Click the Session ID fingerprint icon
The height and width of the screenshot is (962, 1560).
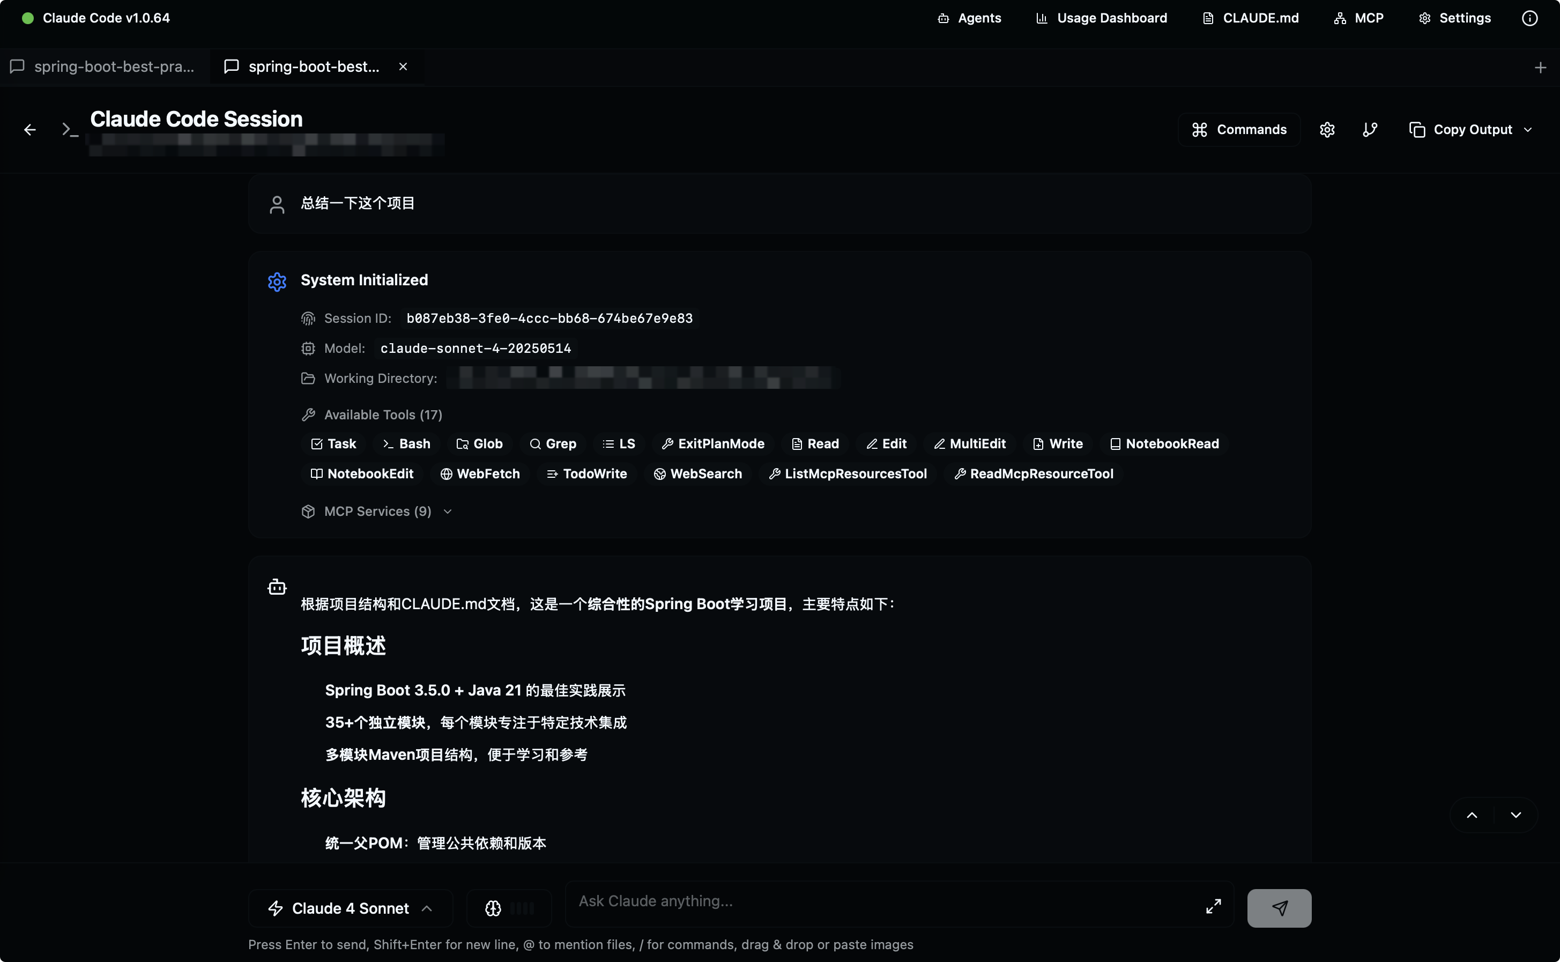[308, 318]
